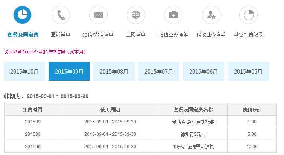The image size is (284, 155).
Task: Select the gray pie chart icon for 其它扣费记录
Action: coord(249,15)
